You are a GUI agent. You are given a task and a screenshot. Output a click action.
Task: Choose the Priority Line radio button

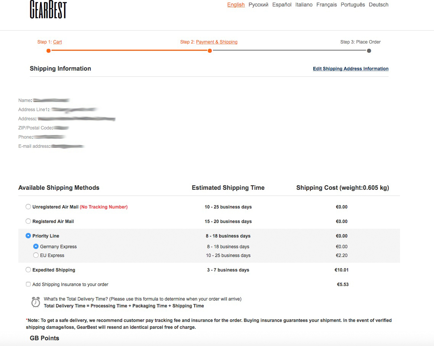(x=28, y=236)
